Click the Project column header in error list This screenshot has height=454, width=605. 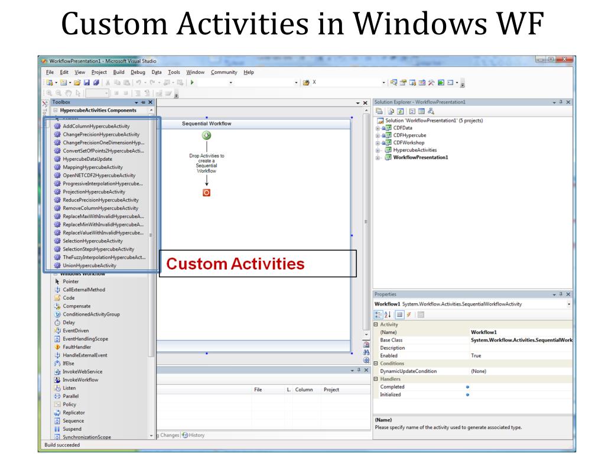[x=331, y=390]
